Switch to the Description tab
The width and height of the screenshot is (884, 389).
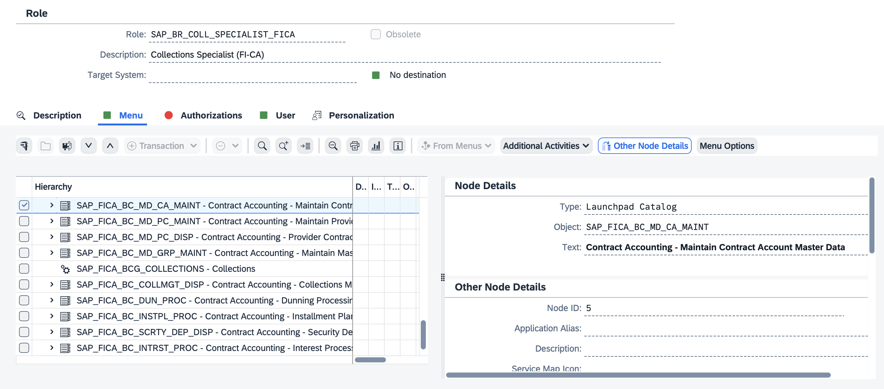tap(57, 116)
